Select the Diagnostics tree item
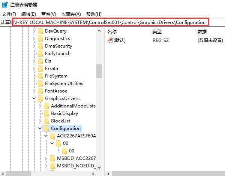The width and height of the screenshot is (225, 176). (57, 39)
